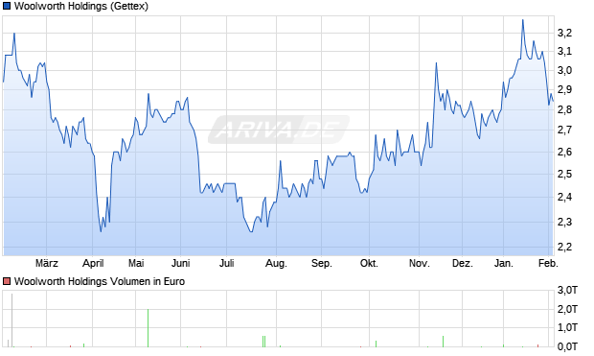Viewport: 594px width, 356px height.
Task: Click the January price peak on the line
Action: tap(523, 20)
